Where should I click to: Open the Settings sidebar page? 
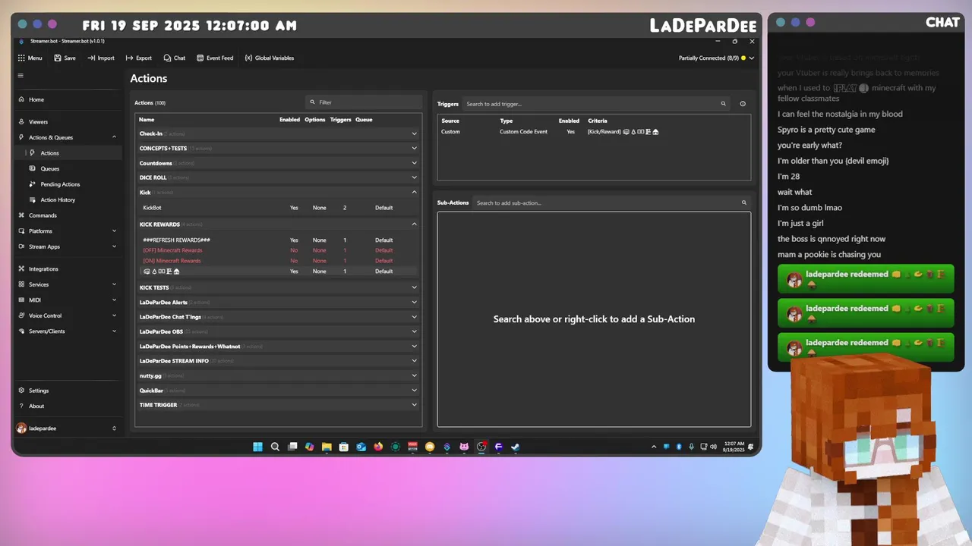[x=68, y=391]
